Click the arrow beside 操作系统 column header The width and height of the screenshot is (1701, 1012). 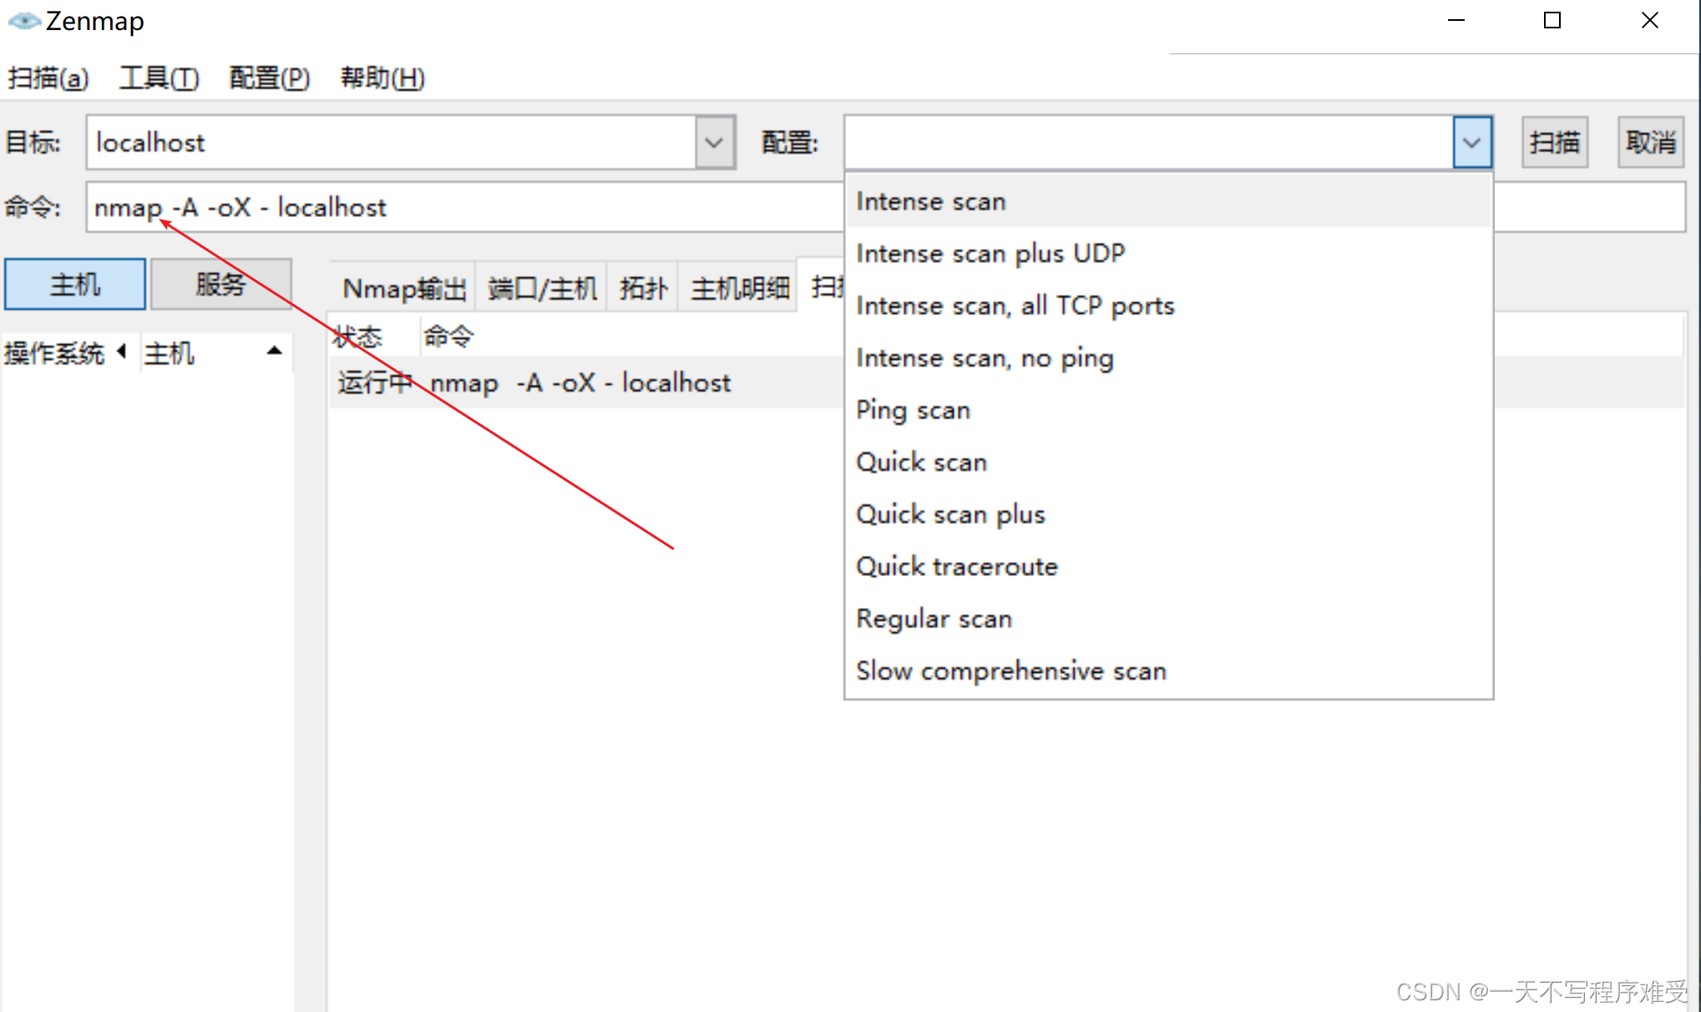tap(123, 352)
